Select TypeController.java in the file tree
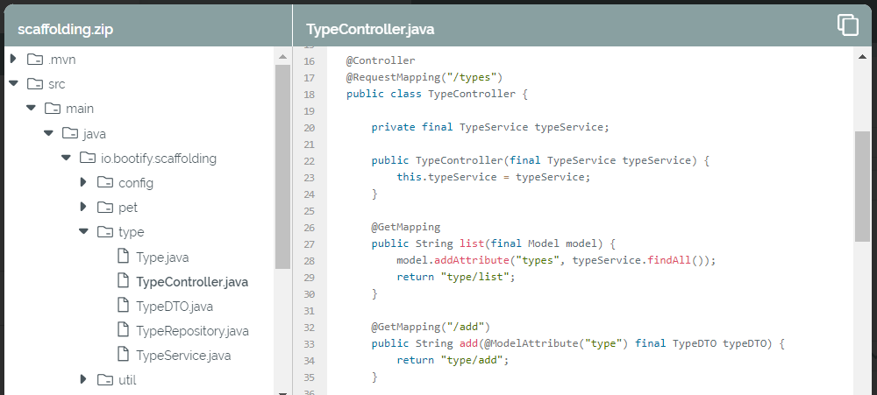The width and height of the screenshot is (877, 395). (192, 282)
